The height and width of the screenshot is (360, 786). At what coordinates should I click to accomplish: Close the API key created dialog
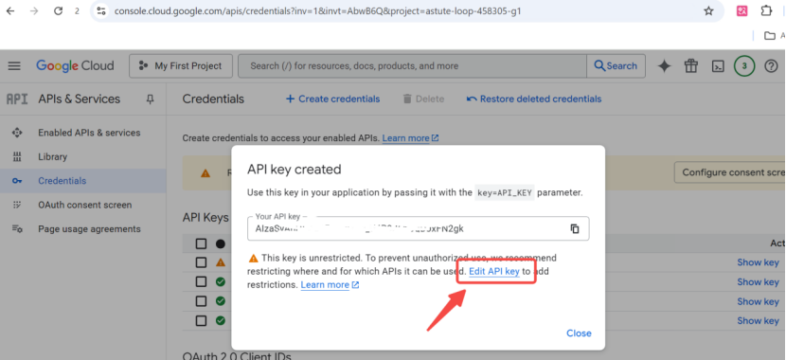[579, 333]
